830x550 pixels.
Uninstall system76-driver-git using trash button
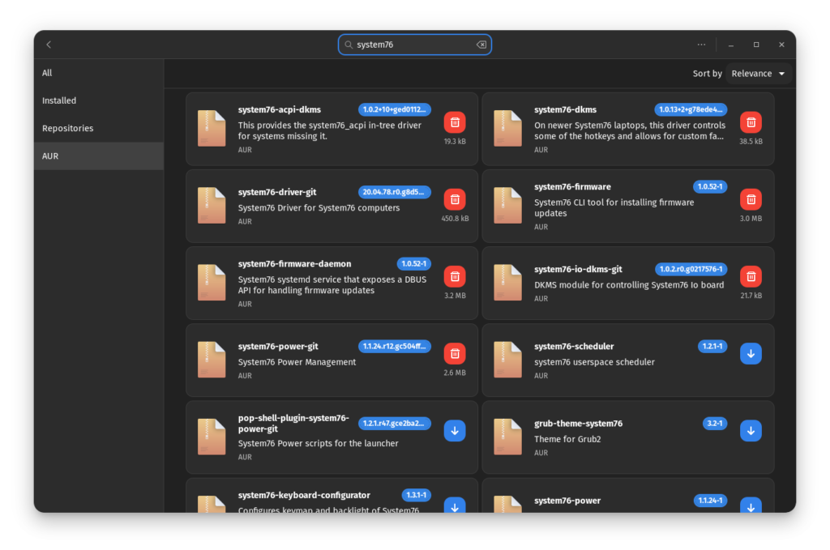455,199
